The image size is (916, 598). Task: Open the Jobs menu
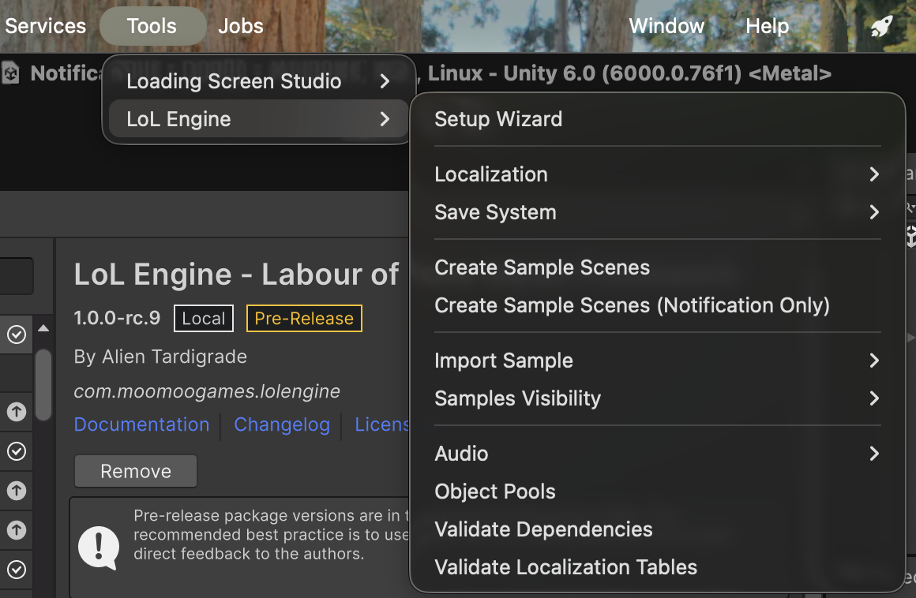coord(241,26)
